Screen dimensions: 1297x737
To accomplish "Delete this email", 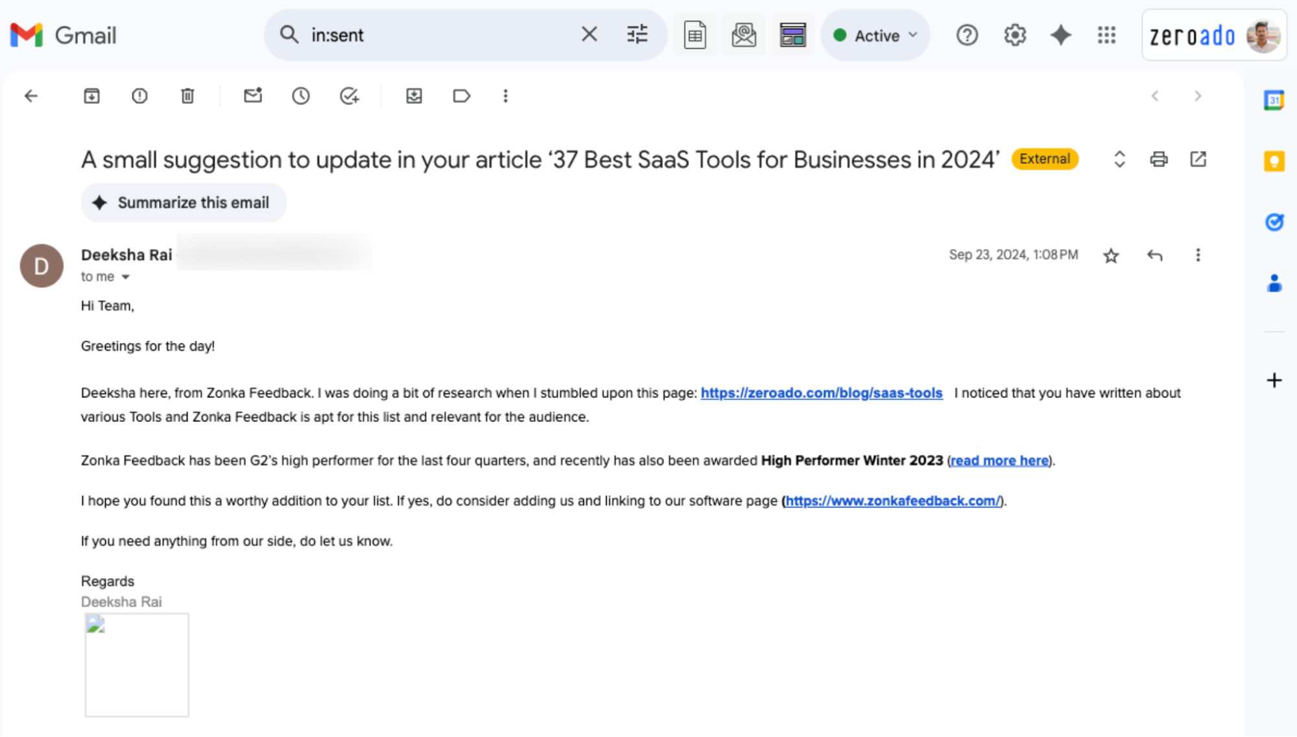I will tap(188, 96).
